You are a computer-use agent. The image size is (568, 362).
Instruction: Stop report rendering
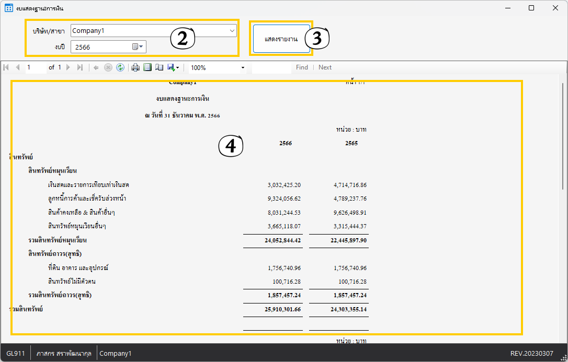[x=108, y=67]
